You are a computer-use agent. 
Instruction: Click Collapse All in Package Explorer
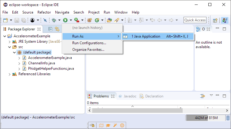coord(50,29)
